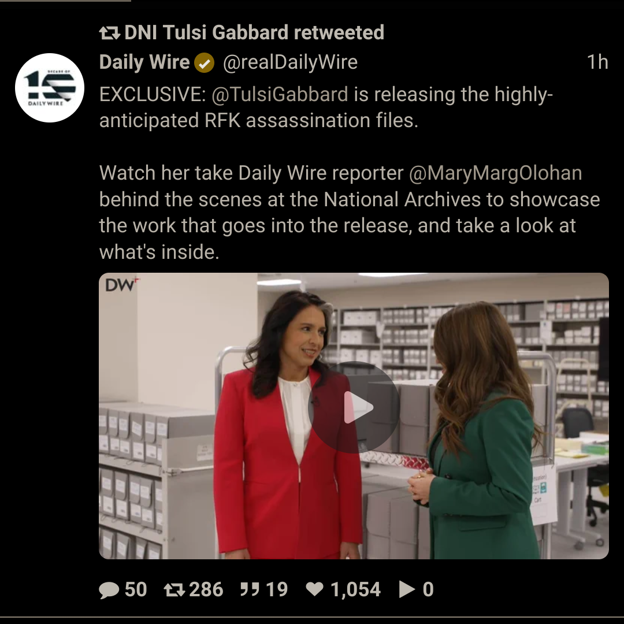Click the 1h timestamp
Screen dimensions: 624x624
click(597, 62)
